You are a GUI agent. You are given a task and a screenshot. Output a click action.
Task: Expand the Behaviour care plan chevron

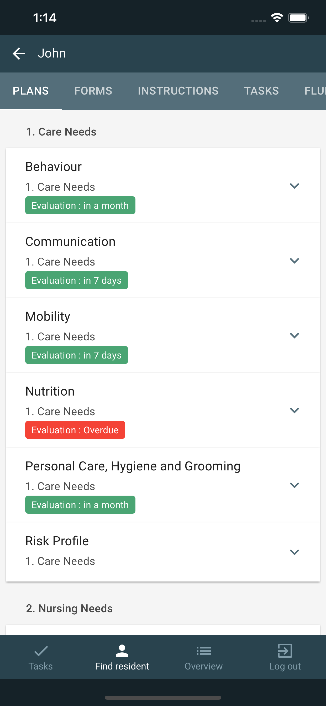tap(294, 186)
